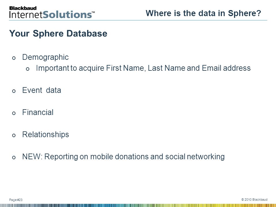Click the word Blackbaud in the logo
The width and height of the screenshot is (276, 207).
23,8
